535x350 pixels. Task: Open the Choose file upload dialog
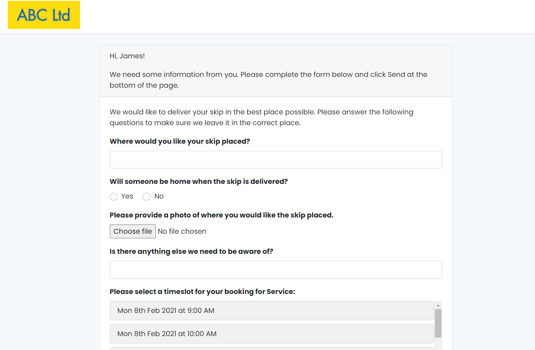click(x=133, y=231)
